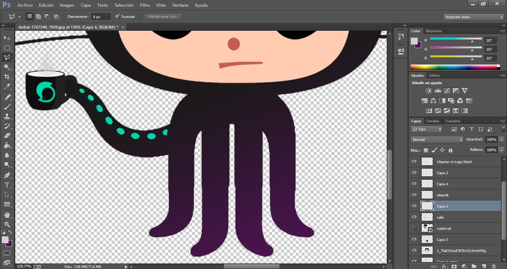
Task: Add a Photo Filter adjustment
Action: pyautogui.click(x=451, y=100)
